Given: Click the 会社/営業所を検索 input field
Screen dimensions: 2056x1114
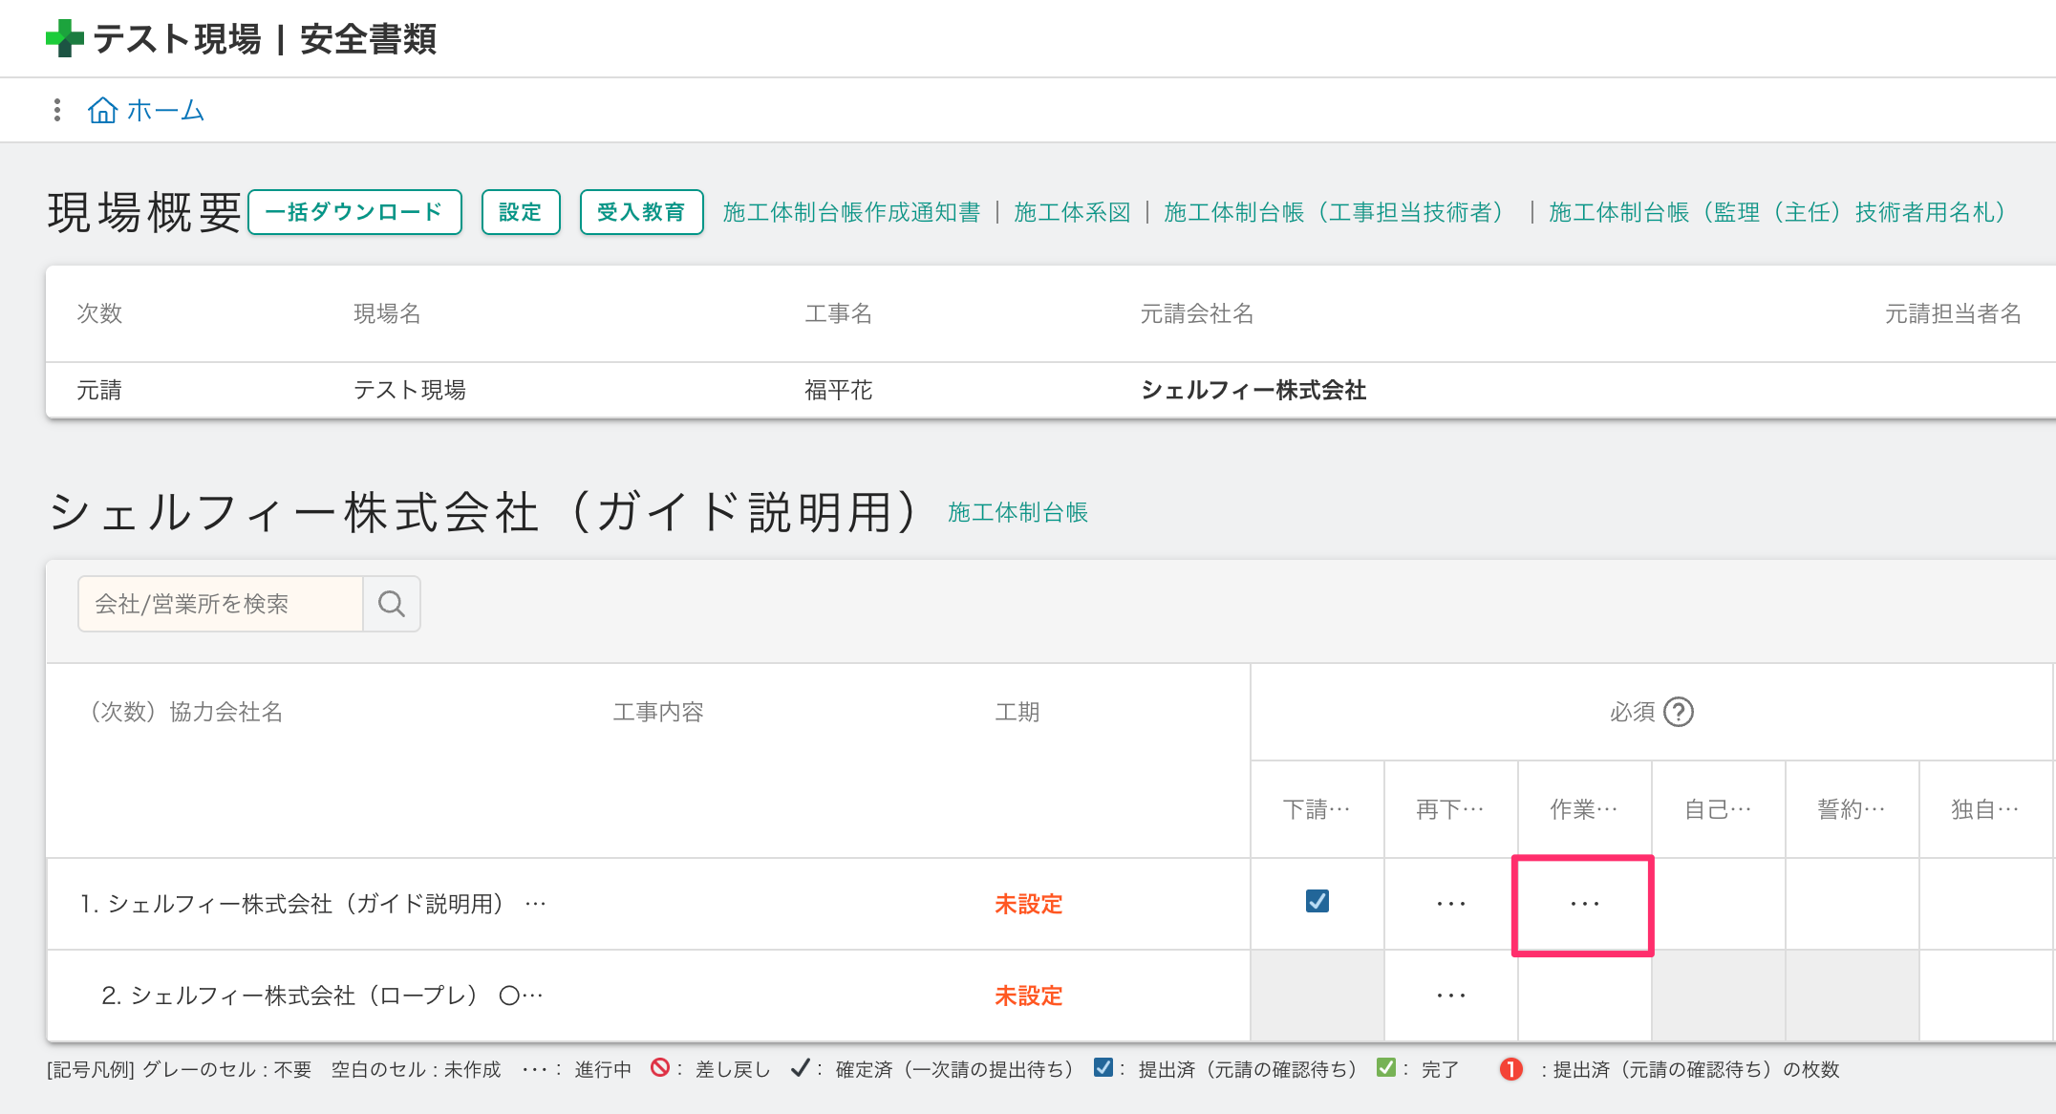Looking at the screenshot, I should [x=221, y=604].
